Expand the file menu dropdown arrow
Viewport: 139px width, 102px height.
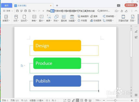12,11
